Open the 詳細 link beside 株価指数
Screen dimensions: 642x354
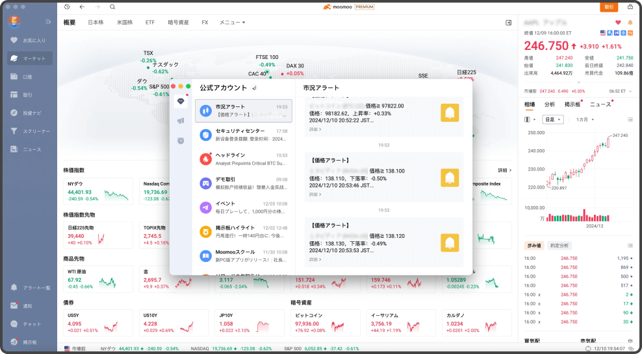504,170
